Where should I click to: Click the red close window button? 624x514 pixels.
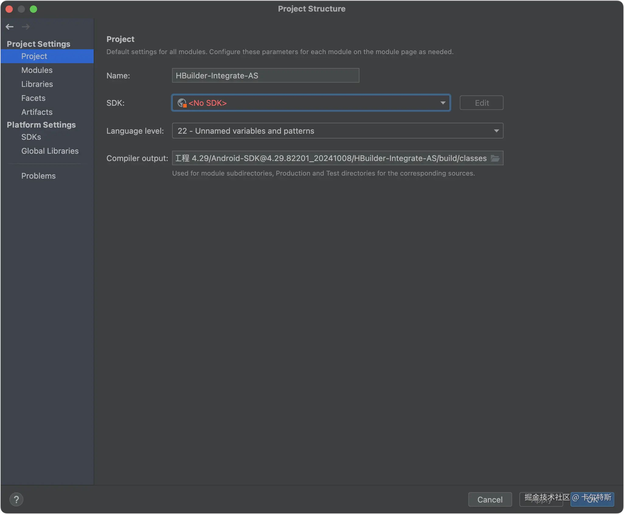tap(9, 9)
